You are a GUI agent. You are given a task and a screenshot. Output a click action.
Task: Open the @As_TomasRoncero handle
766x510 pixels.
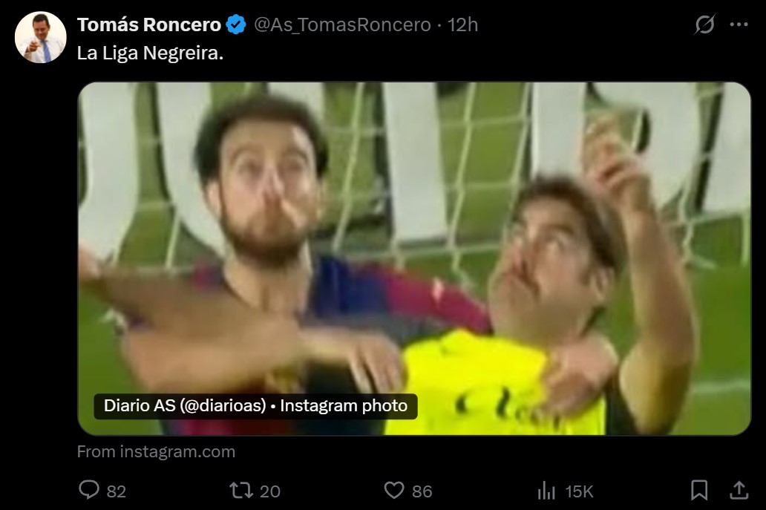point(342,24)
